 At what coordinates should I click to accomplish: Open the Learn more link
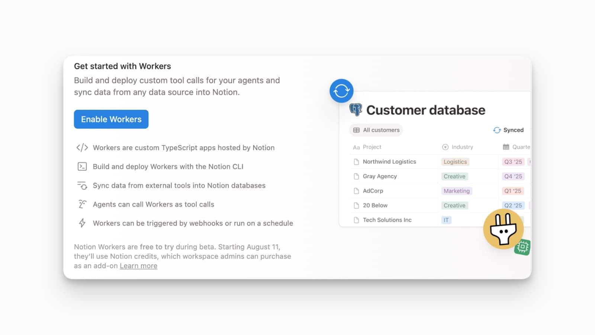tap(138, 266)
